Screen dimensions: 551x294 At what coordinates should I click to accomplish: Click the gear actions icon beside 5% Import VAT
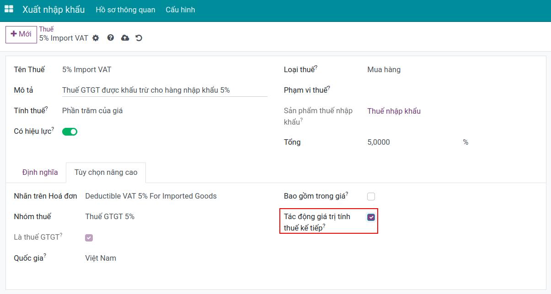coord(96,38)
